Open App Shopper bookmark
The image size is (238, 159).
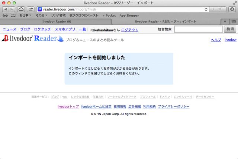tap(129, 16)
